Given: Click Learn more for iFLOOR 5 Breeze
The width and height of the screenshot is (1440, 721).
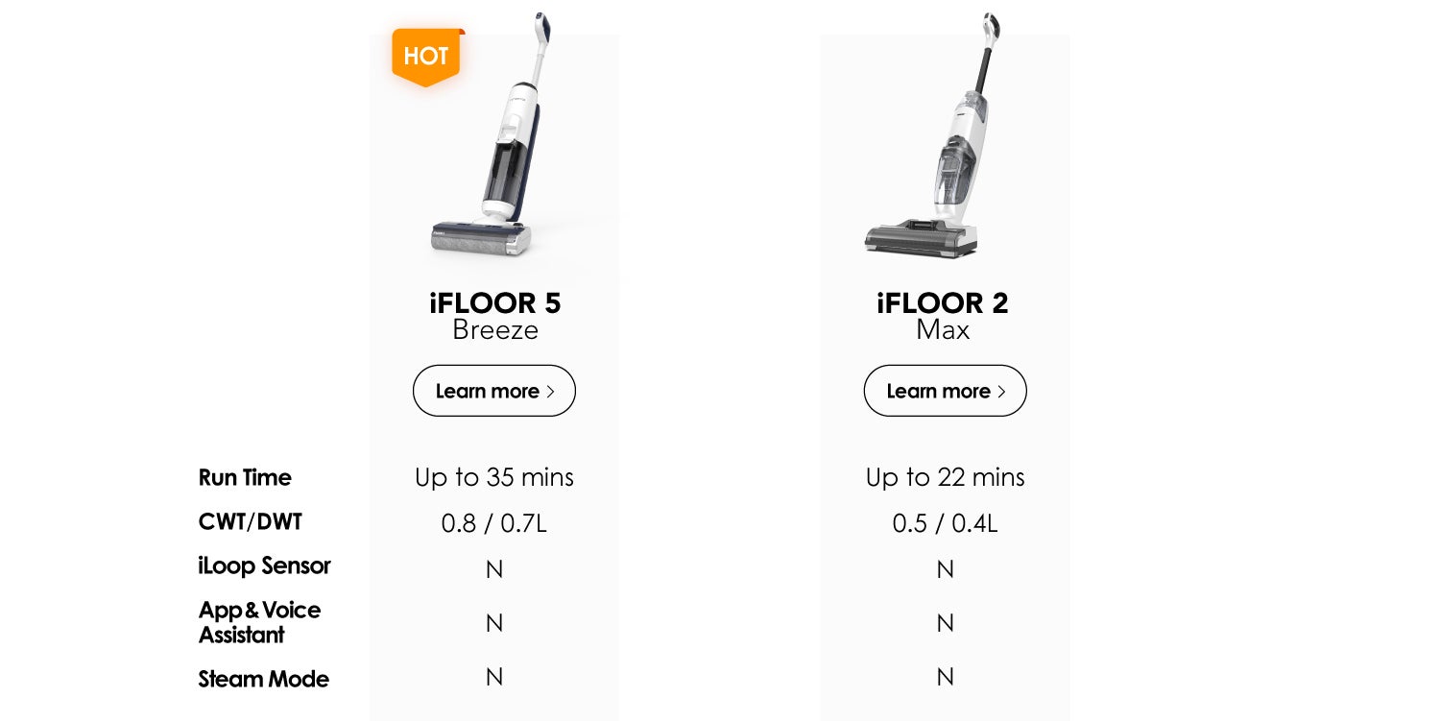Looking at the screenshot, I should coord(494,391).
